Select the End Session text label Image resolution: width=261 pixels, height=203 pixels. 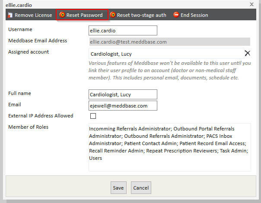[x=194, y=15]
